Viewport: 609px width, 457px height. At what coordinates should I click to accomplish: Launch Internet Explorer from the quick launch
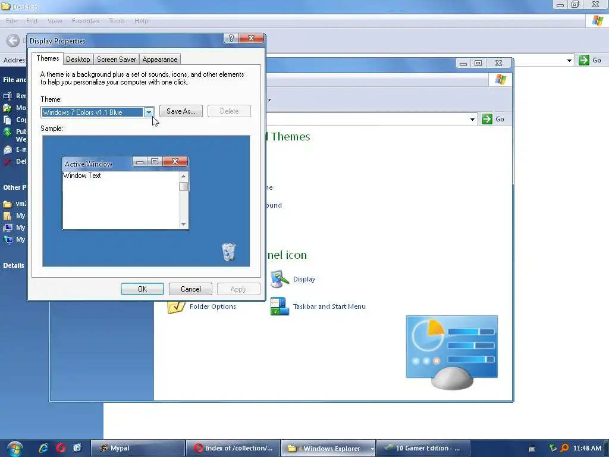43,448
